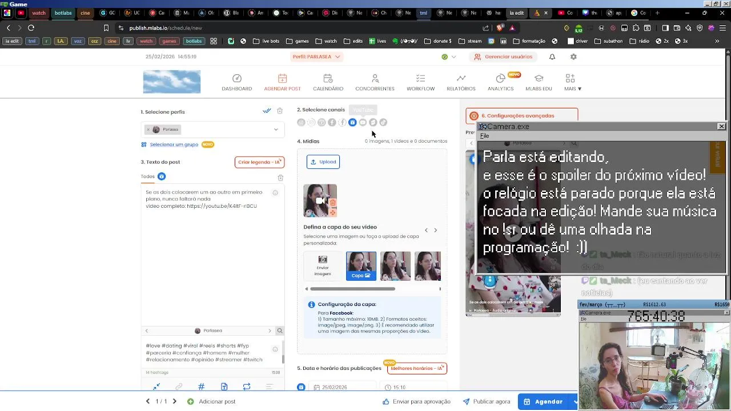This screenshot has height=411, width=731.
Task: Click the move handle on video thumbnail
Action: coord(332,212)
